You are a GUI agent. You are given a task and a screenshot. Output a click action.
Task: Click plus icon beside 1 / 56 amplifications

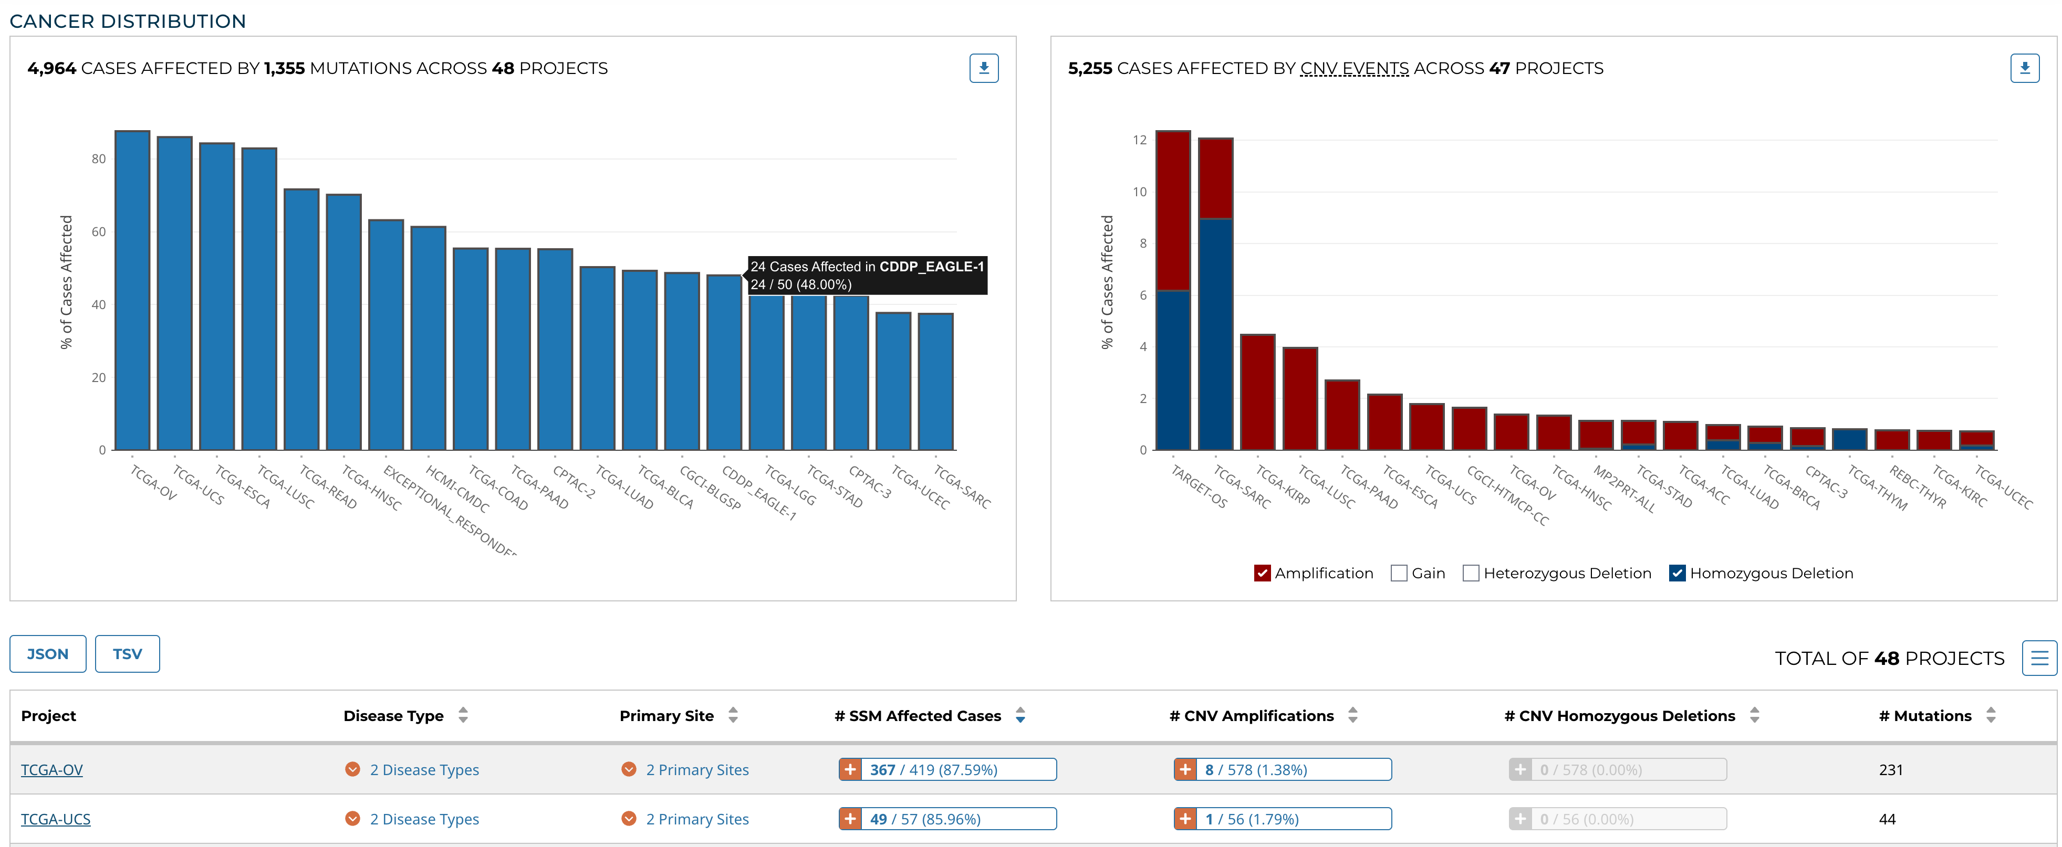coord(1185,818)
